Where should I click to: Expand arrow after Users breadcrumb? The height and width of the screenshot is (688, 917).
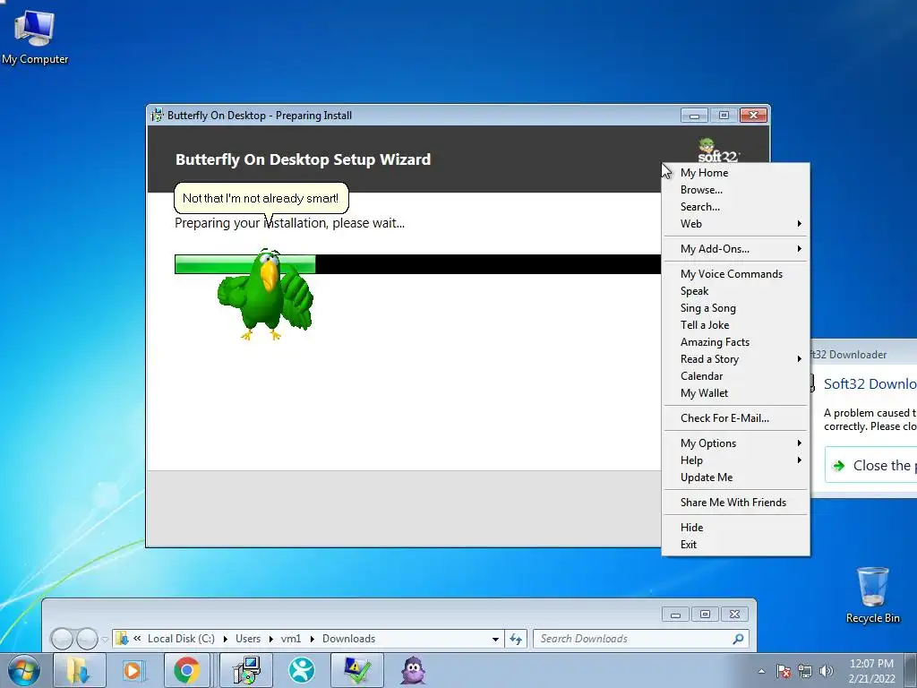point(270,639)
